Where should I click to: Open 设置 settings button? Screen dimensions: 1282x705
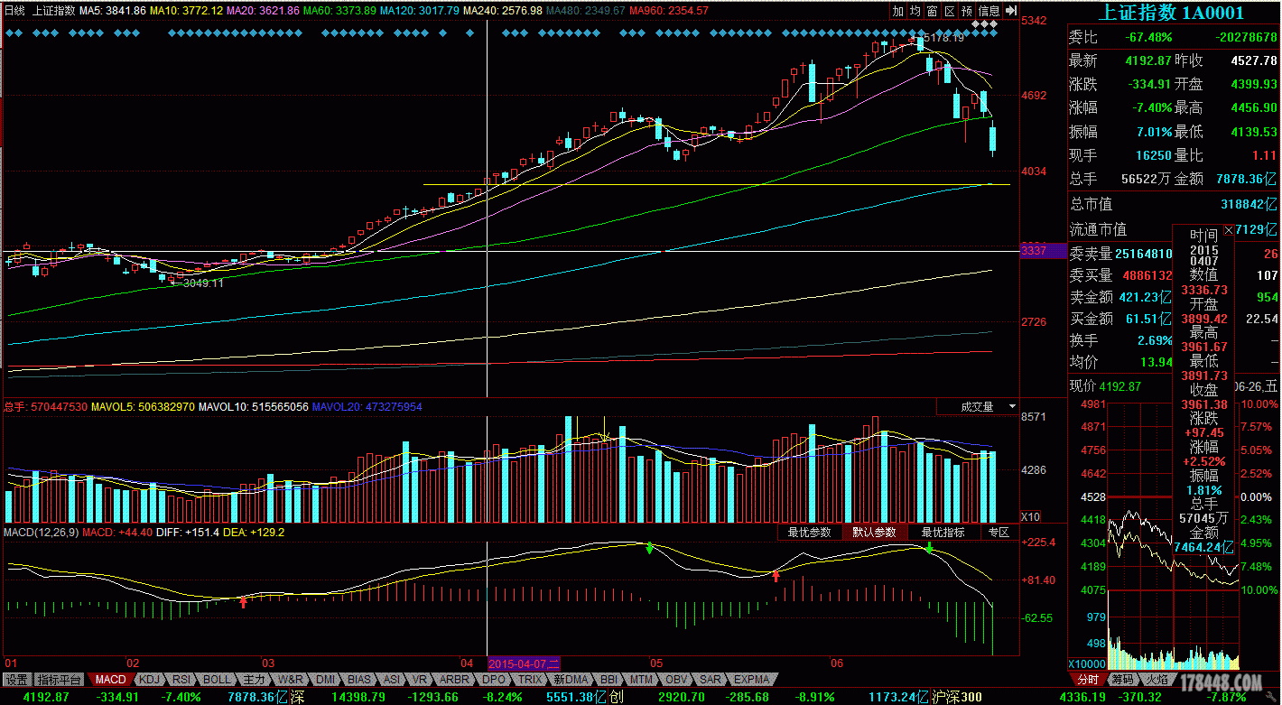pos(17,680)
